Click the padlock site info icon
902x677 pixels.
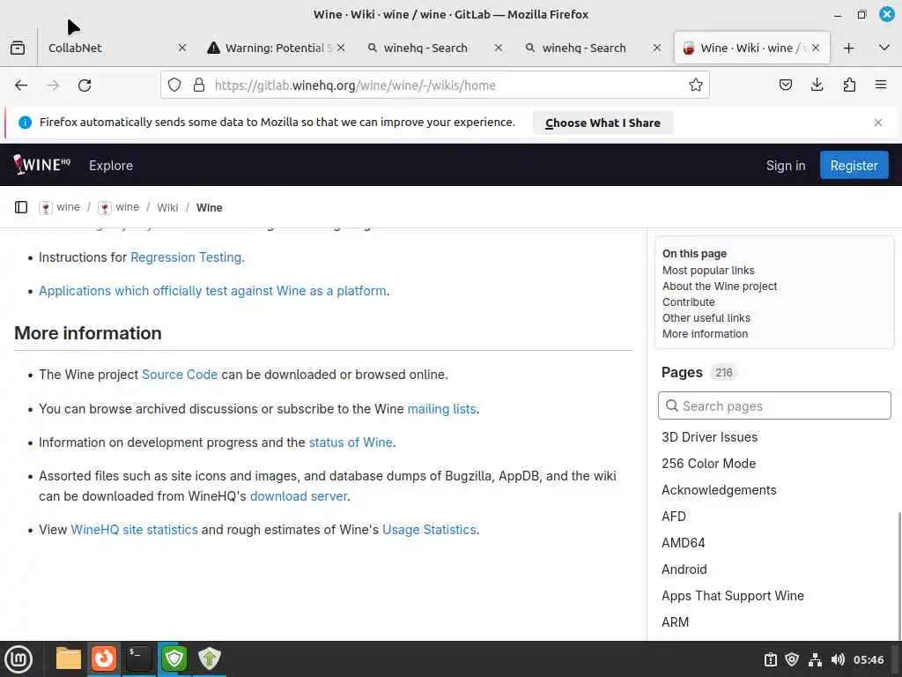click(199, 86)
